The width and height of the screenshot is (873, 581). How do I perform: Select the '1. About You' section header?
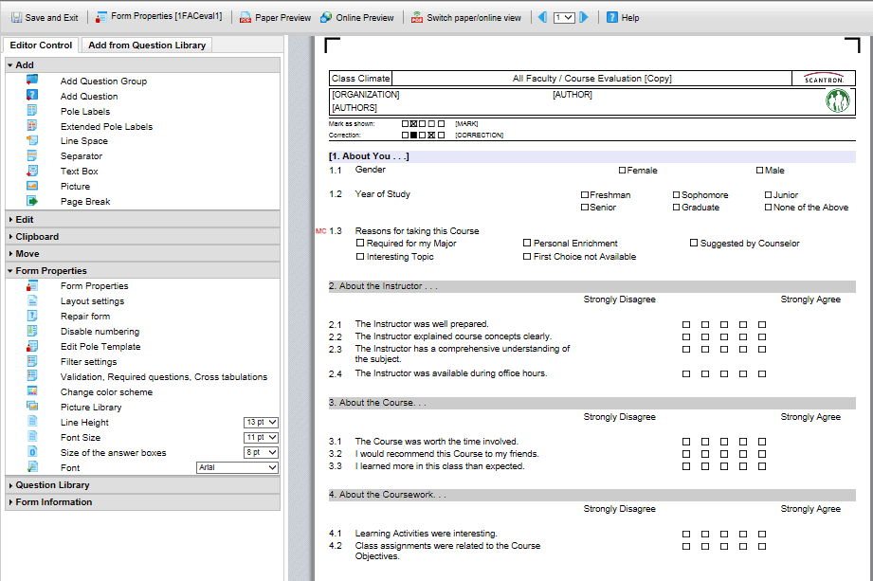click(x=591, y=156)
